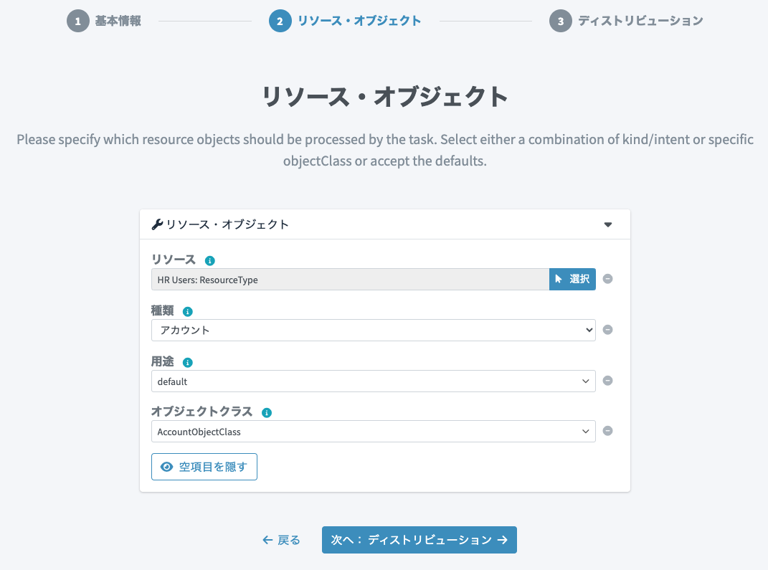The image size is (768, 570).
Task: Go to step 3 ディストリビューション
Action: pyautogui.click(x=627, y=21)
